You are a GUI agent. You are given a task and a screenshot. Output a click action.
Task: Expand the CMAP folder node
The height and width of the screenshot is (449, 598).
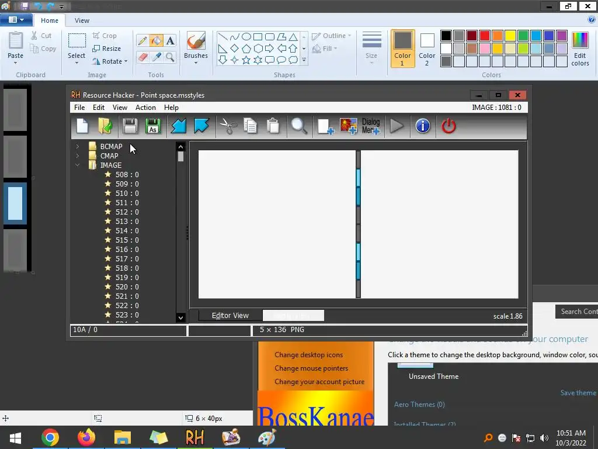point(78,156)
